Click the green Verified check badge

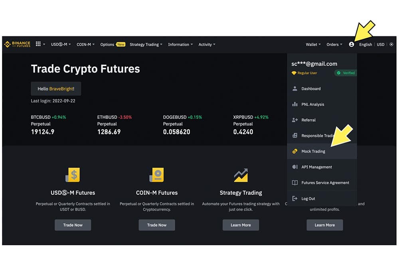click(x=346, y=73)
